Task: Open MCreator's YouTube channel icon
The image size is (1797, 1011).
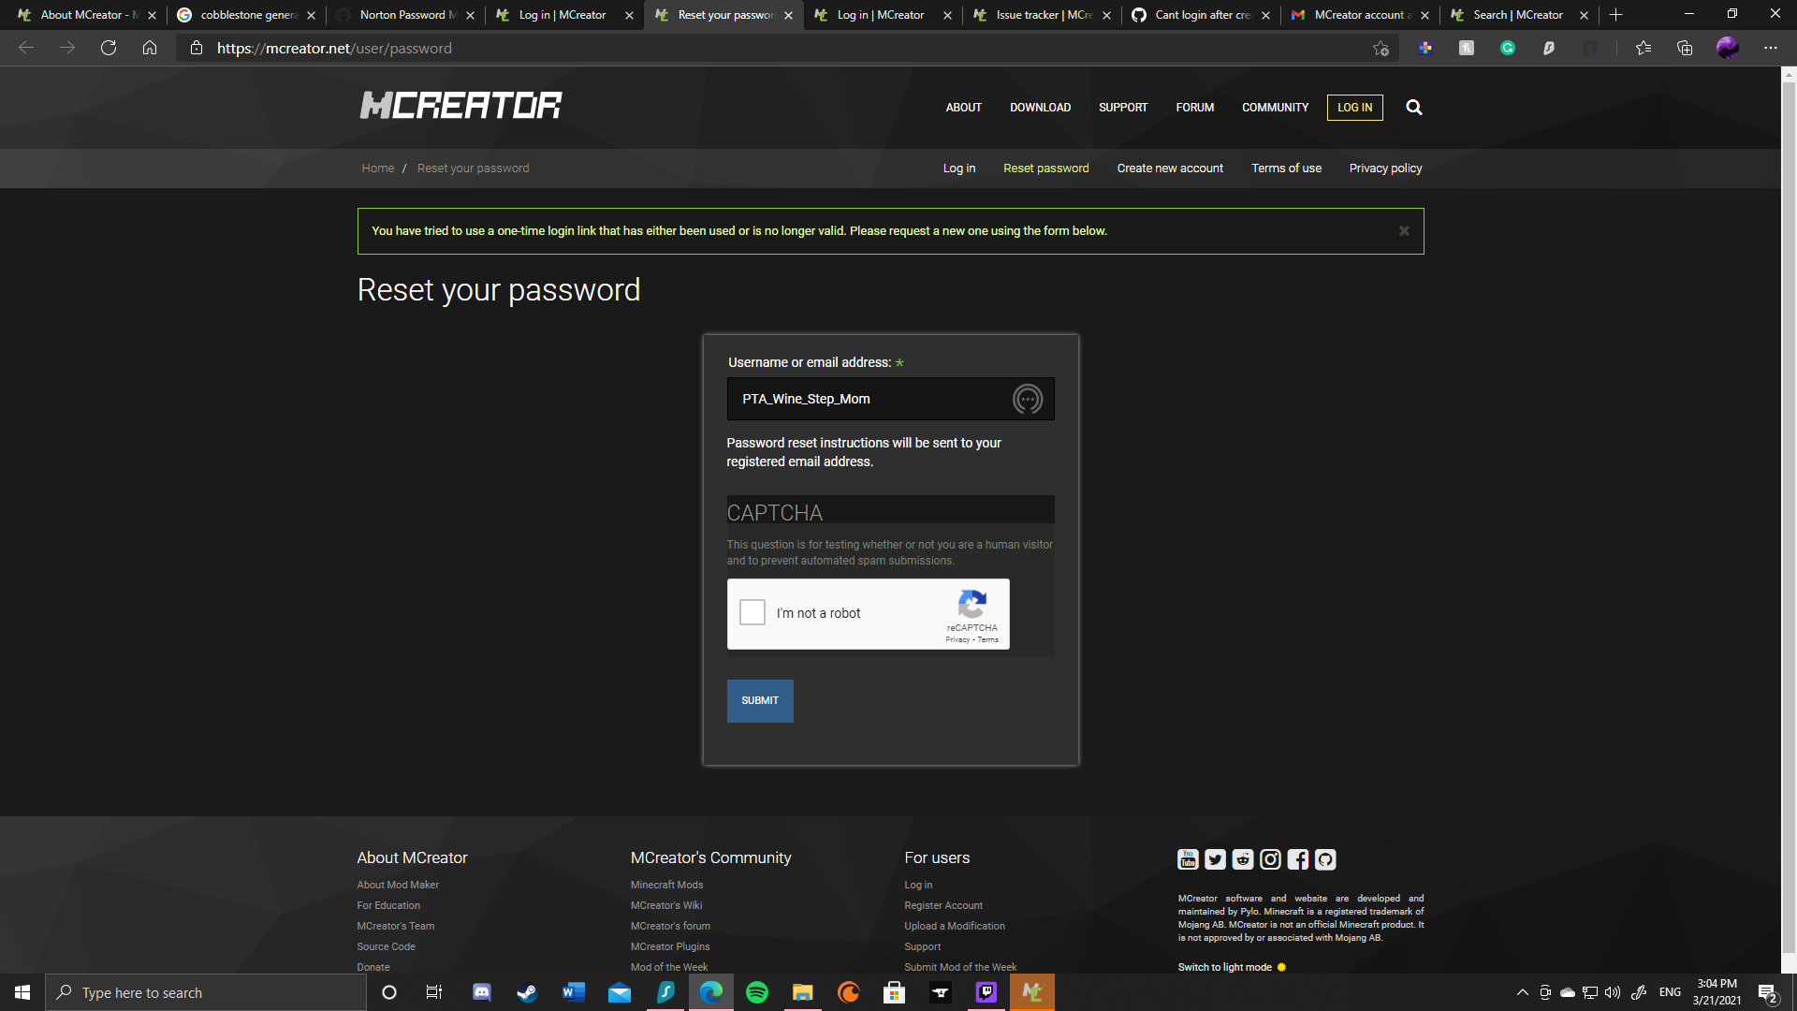Action: click(x=1187, y=859)
